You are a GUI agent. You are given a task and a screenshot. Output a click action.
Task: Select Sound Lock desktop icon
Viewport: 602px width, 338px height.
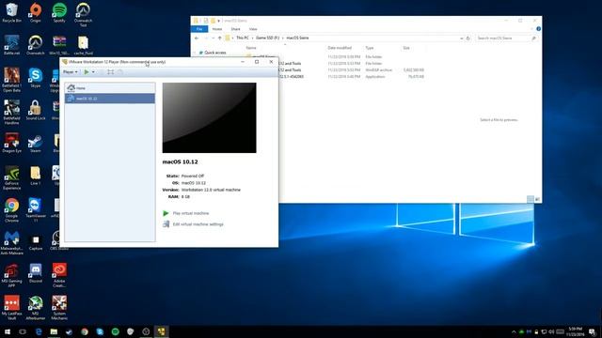[x=36, y=111]
